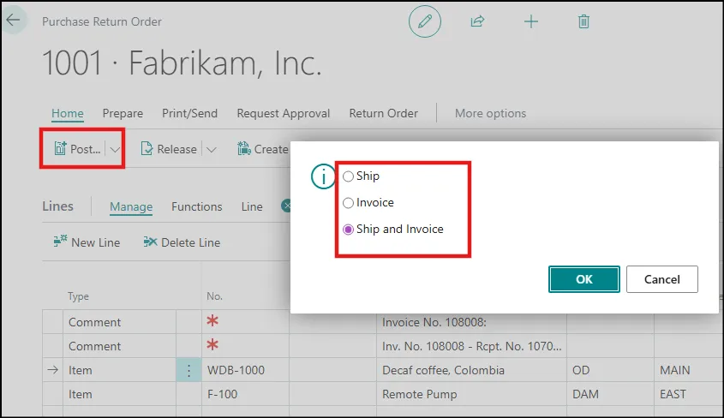Select the Invoice radio option
The height and width of the screenshot is (418, 724).
pos(348,203)
